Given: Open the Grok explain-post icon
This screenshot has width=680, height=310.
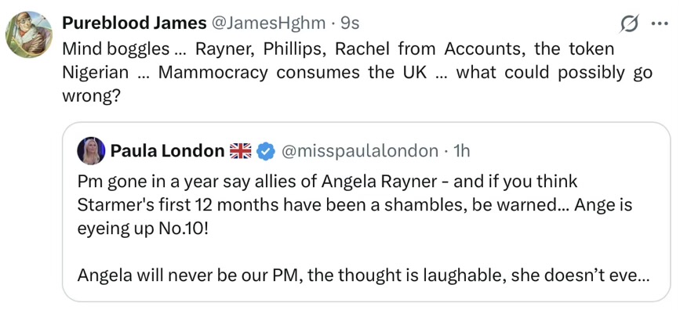Looking at the screenshot, I should click(628, 25).
